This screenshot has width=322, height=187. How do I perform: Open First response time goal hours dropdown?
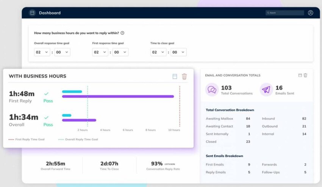(x=100, y=52)
